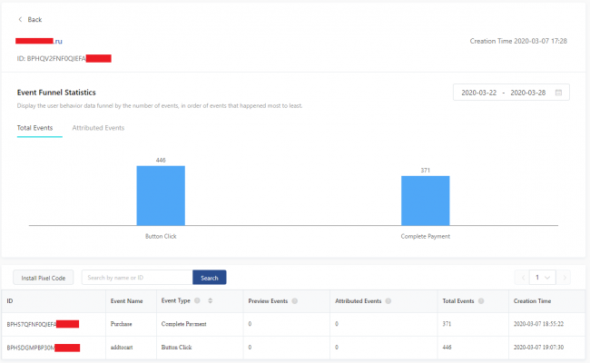Screen dimensions: 590x363
Task: Open the calendar icon in date range
Action: click(x=558, y=93)
